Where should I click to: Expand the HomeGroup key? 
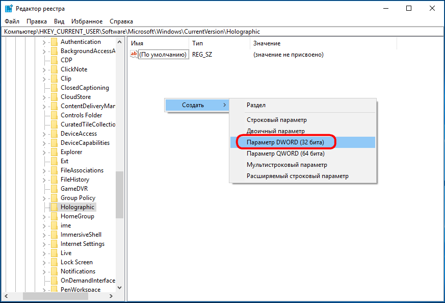point(44,217)
